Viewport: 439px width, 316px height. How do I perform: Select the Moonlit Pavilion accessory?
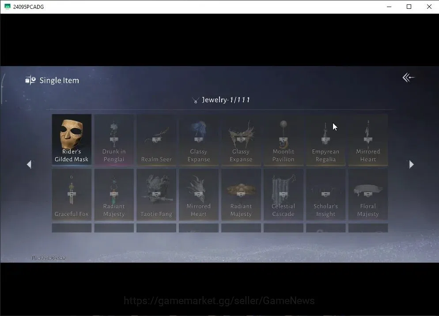pos(284,139)
